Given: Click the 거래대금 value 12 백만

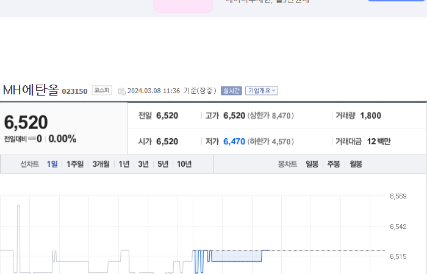Looking at the screenshot, I should click(x=379, y=141).
